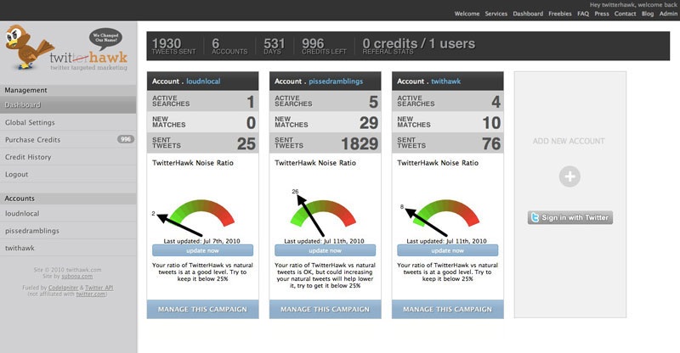Open Credit History in sidebar
Image resolution: width=680 pixels, height=353 pixels.
(x=68, y=157)
